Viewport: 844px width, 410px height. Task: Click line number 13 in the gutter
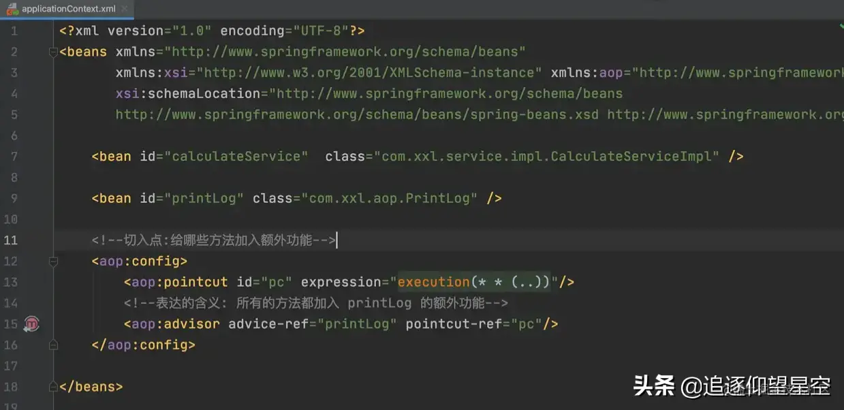[11, 282]
